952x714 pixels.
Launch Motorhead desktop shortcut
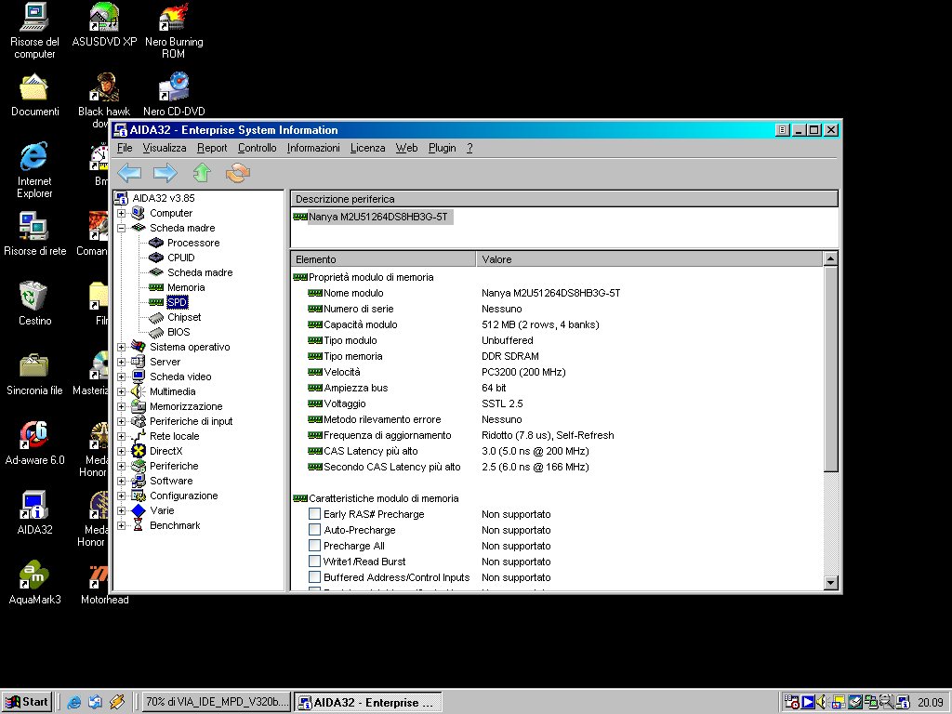tap(104, 583)
